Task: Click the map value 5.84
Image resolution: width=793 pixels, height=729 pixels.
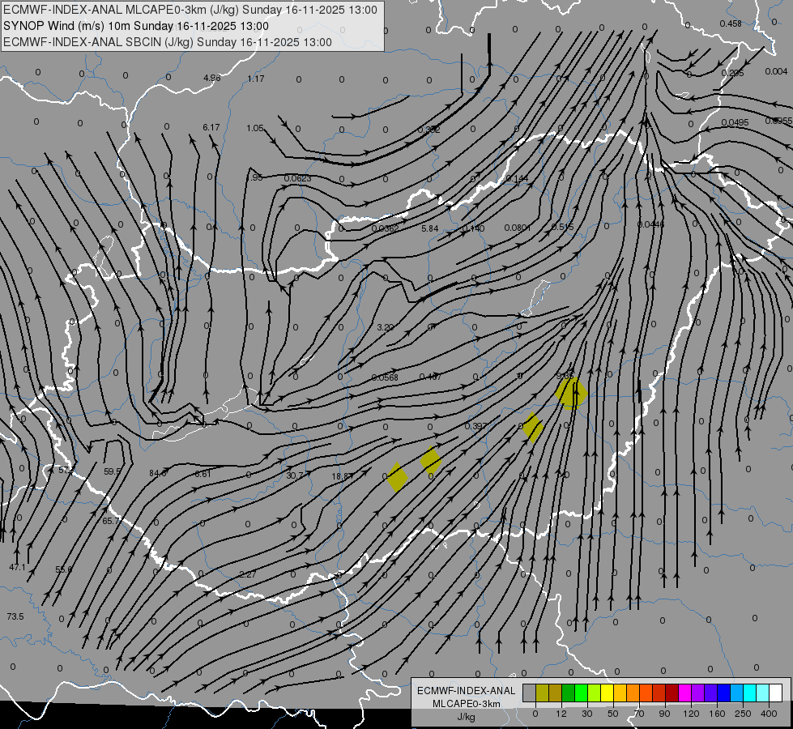Action: coord(430,228)
